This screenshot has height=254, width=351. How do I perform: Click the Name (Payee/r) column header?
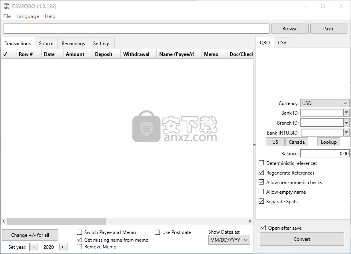click(x=179, y=54)
